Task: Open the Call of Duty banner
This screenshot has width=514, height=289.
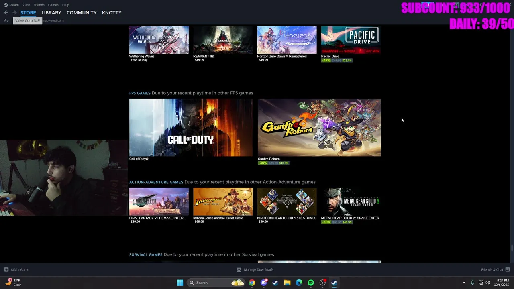Action: (191, 128)
